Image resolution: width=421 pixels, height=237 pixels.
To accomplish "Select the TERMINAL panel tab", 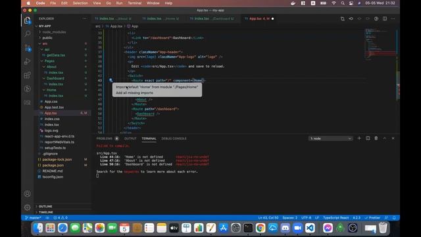I will coord(149,138).
